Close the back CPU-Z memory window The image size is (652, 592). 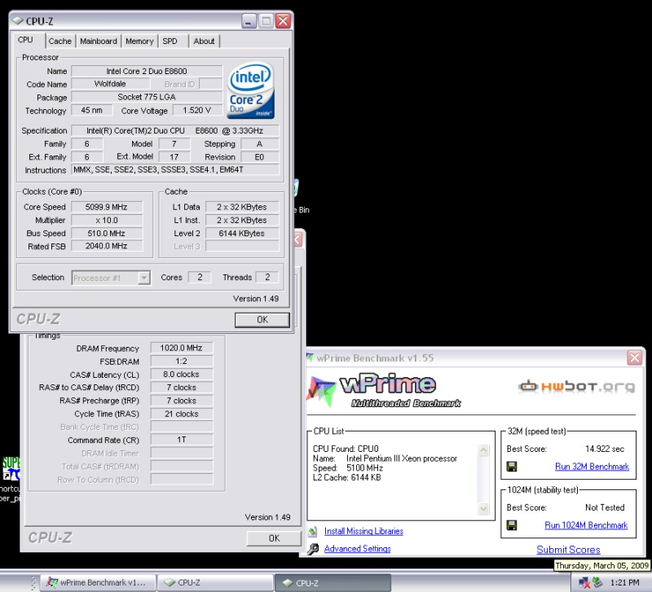pyautogui.click(x=297, y=239)
